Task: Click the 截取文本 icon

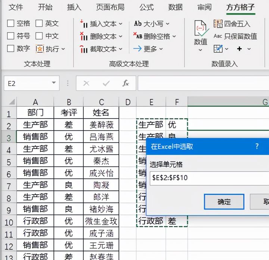Action: (x=84, y=49)
